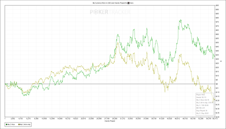Click the x-axis tick '6,275'
226x129 pixels.
click(x=28, y=119)
